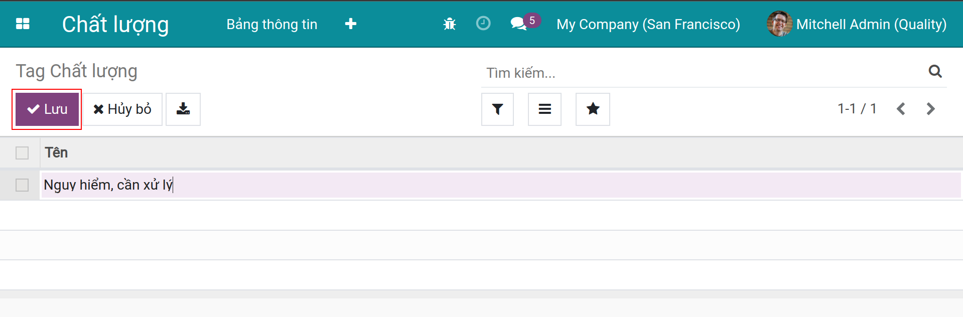
Task: Click Mitchell Admin avatar picture
Action: pos(779,24)
